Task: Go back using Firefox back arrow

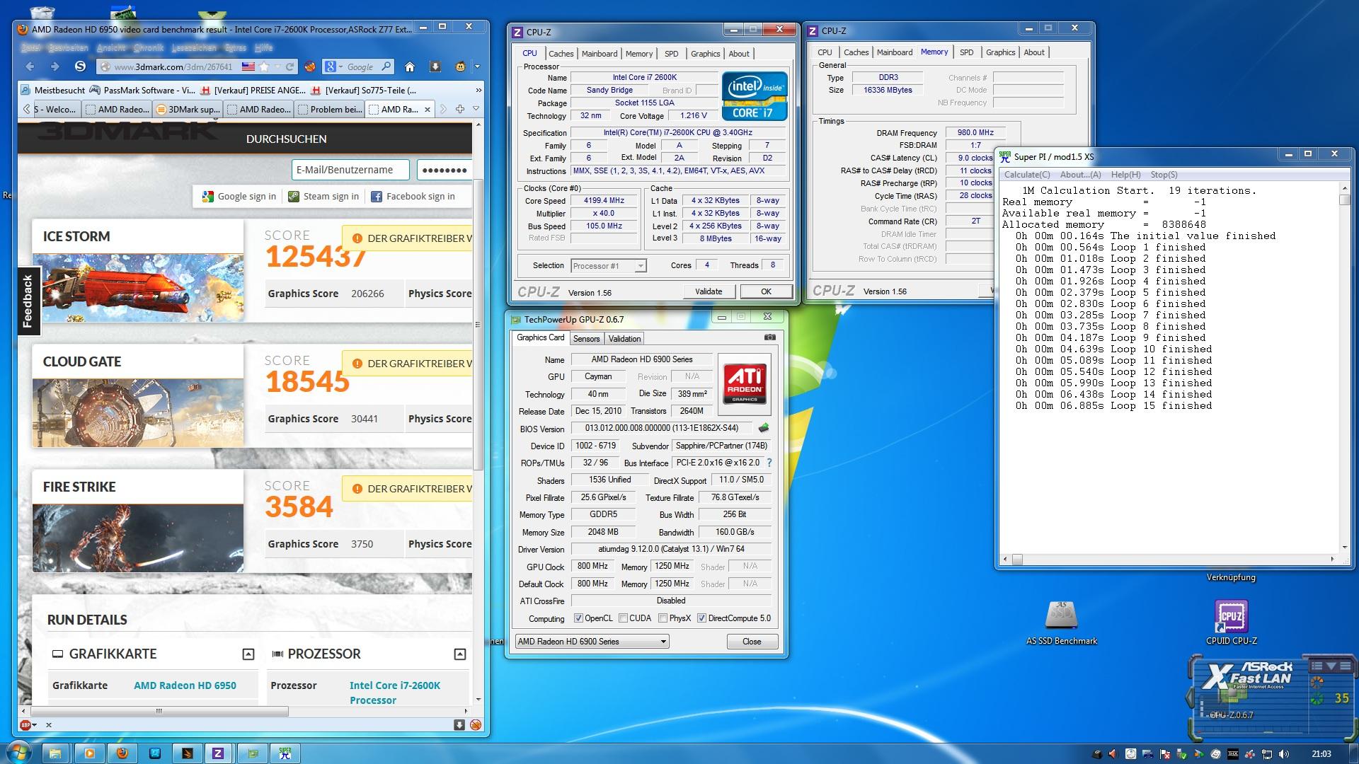Action: tap(30, 66)
